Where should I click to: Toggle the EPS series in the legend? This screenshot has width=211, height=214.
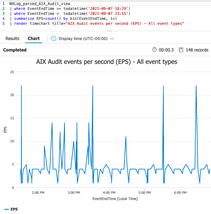(x=14, y=209)
